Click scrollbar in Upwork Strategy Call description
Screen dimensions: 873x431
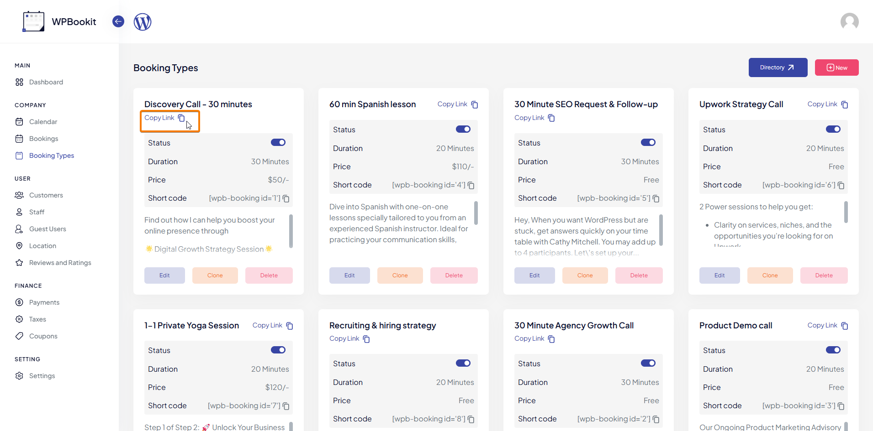[846, 212]
